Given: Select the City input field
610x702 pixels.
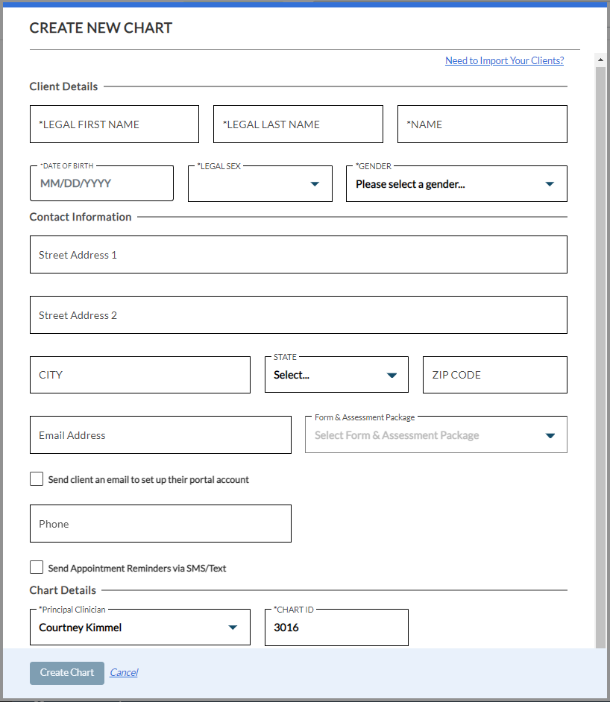Looking at the screenshot, I should (x=139, y=375).
